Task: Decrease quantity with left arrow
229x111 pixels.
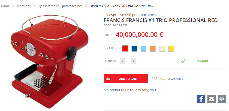Action: 122,61
